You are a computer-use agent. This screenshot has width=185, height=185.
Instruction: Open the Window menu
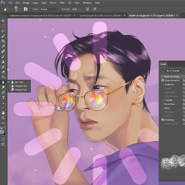(87, 3)
